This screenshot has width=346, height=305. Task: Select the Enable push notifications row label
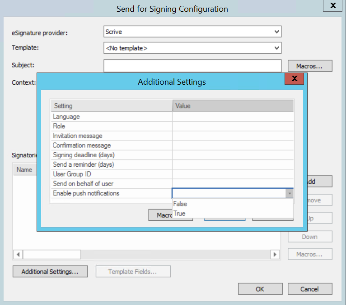(x=86, y=193)
